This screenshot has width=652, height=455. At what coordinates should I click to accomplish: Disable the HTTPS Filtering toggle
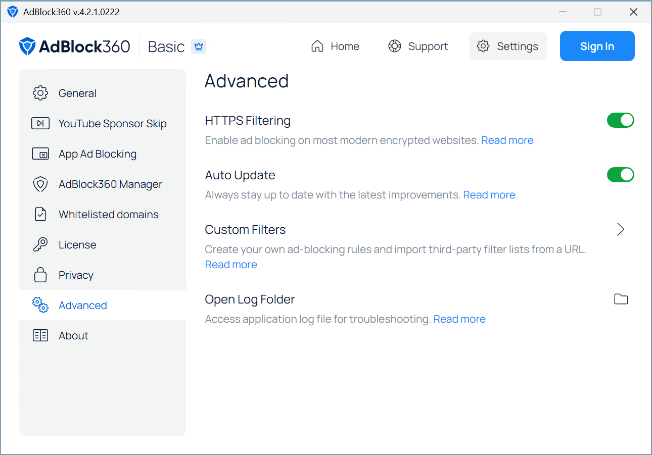pyautogui.click(x=621, y=120)
